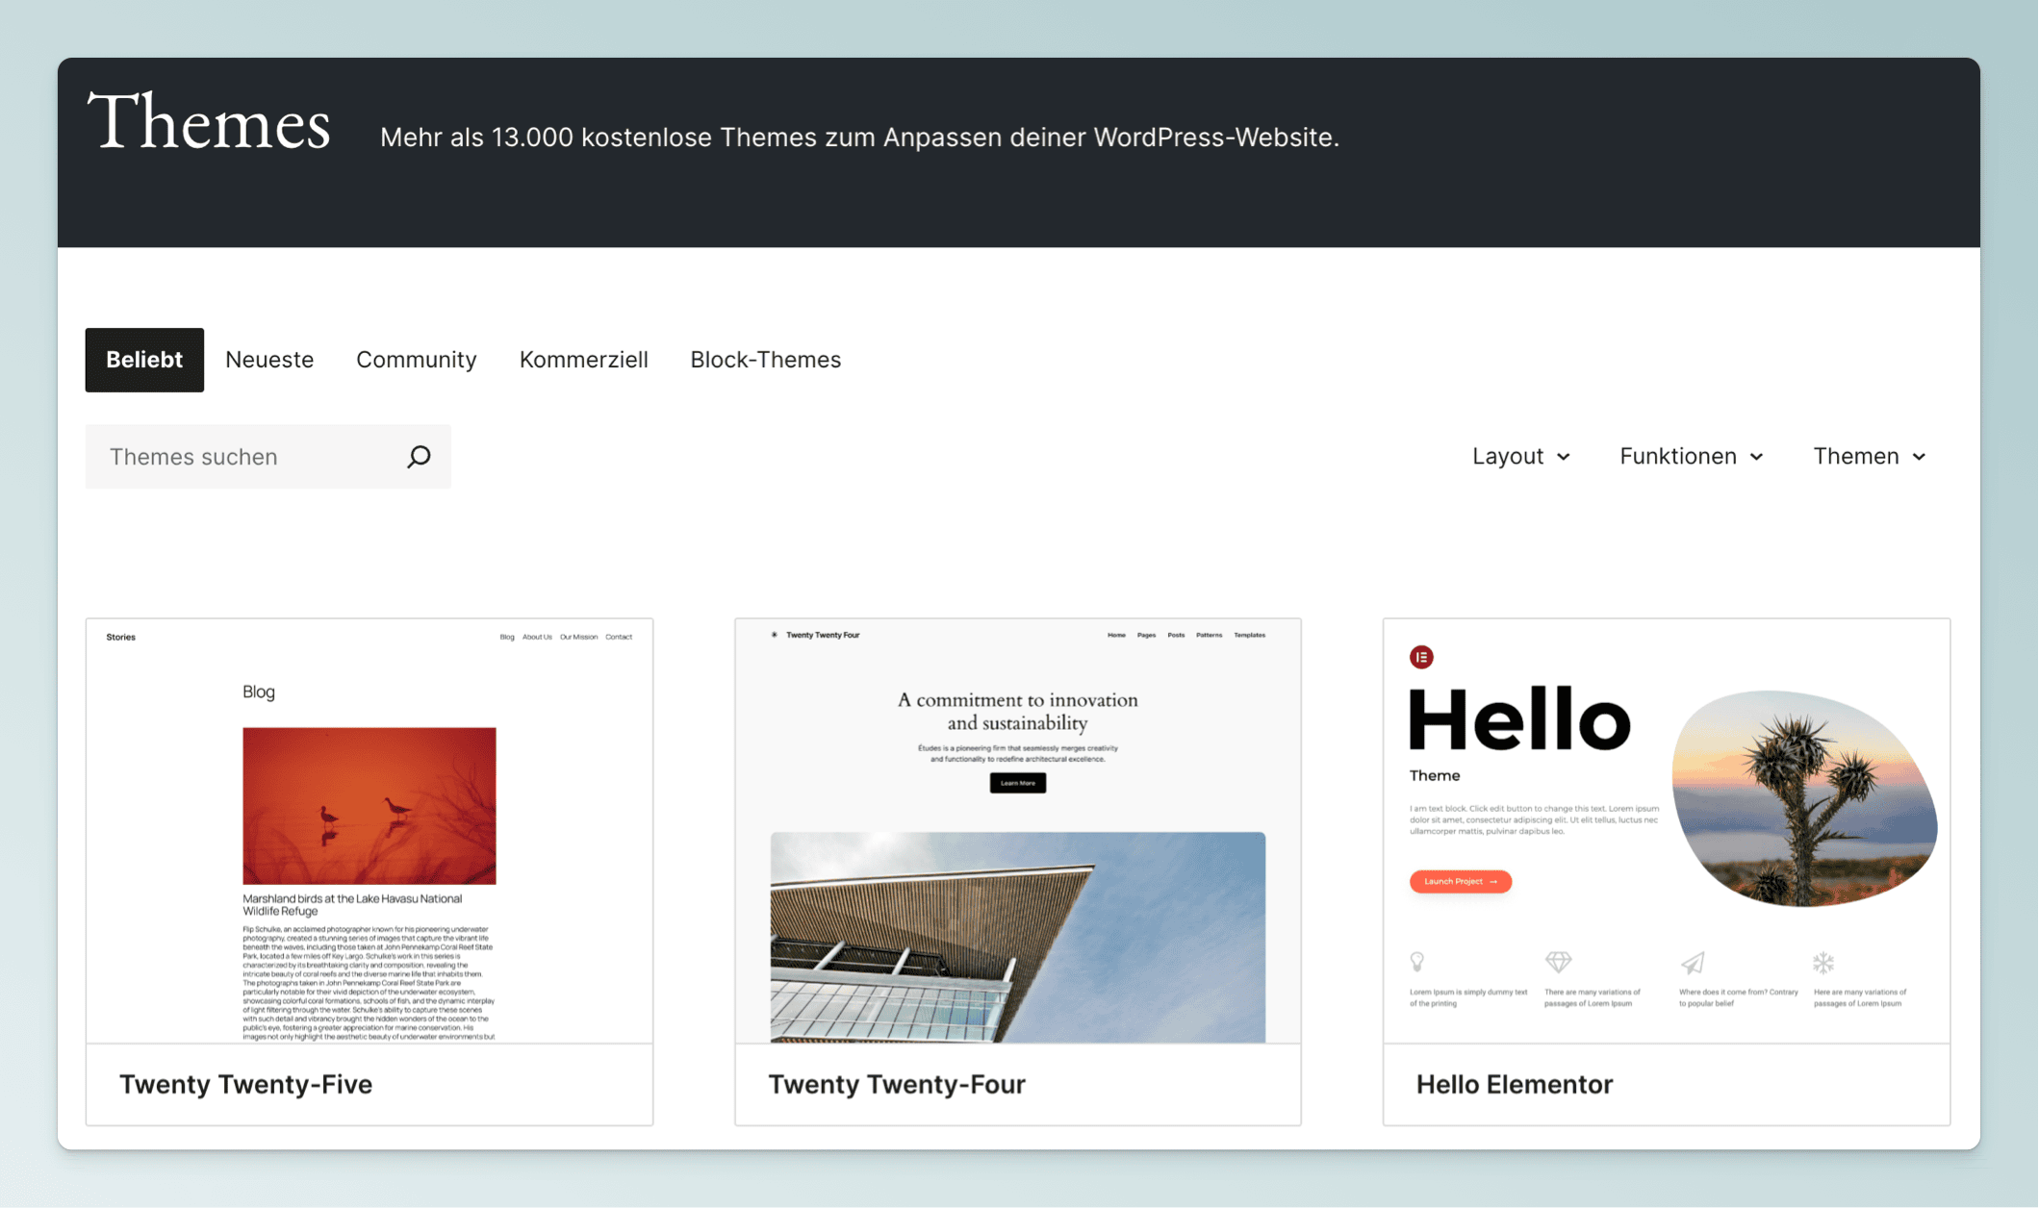Click the Twenty Twenty-Five theme title
2039x1208 pixels.
coord(245,1084)
